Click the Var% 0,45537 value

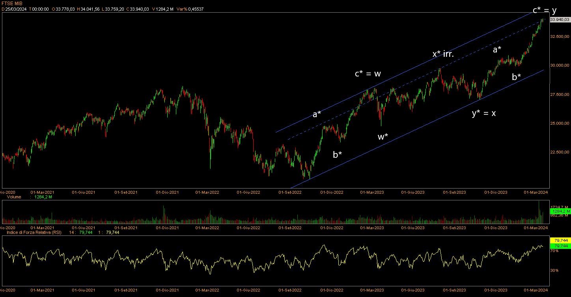click(190, 9)
